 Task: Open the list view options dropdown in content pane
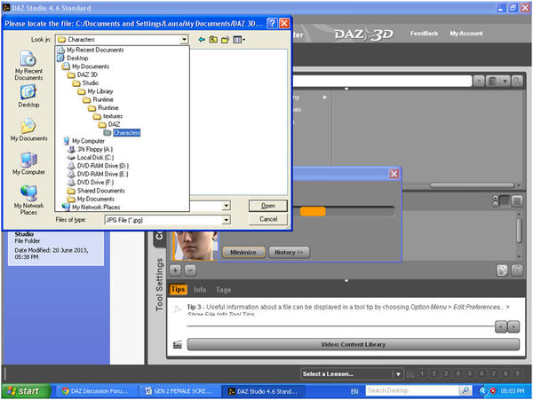pyautogui.click(x=498, y=82)
